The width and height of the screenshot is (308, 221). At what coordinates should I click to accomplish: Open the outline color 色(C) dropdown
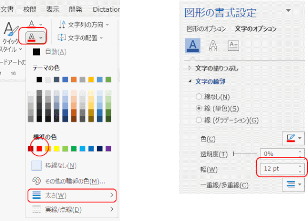tap(293, 138)
